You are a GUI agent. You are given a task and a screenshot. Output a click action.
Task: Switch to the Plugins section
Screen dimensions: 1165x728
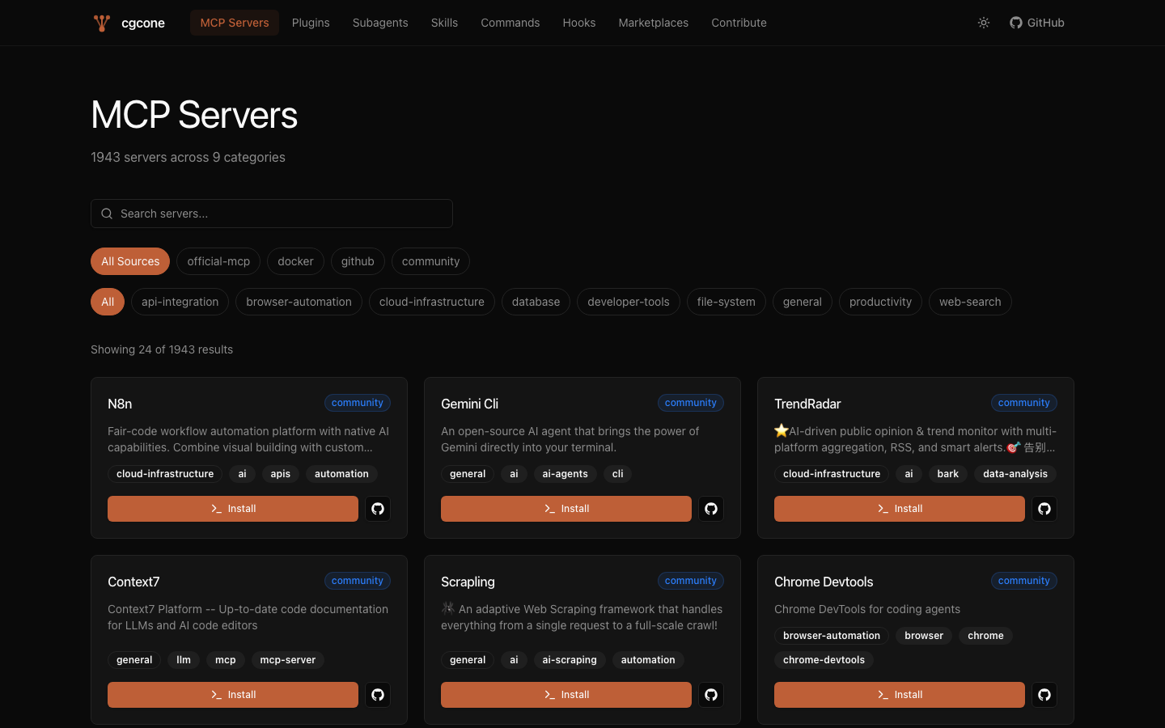click(311, 23)
